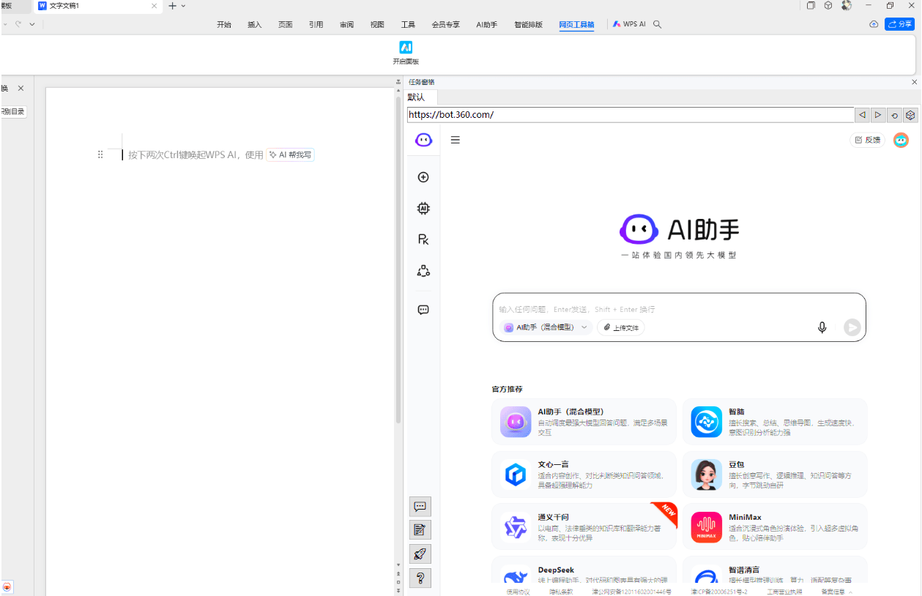Switch to the 引用 ribbon tab

[316, 24]
